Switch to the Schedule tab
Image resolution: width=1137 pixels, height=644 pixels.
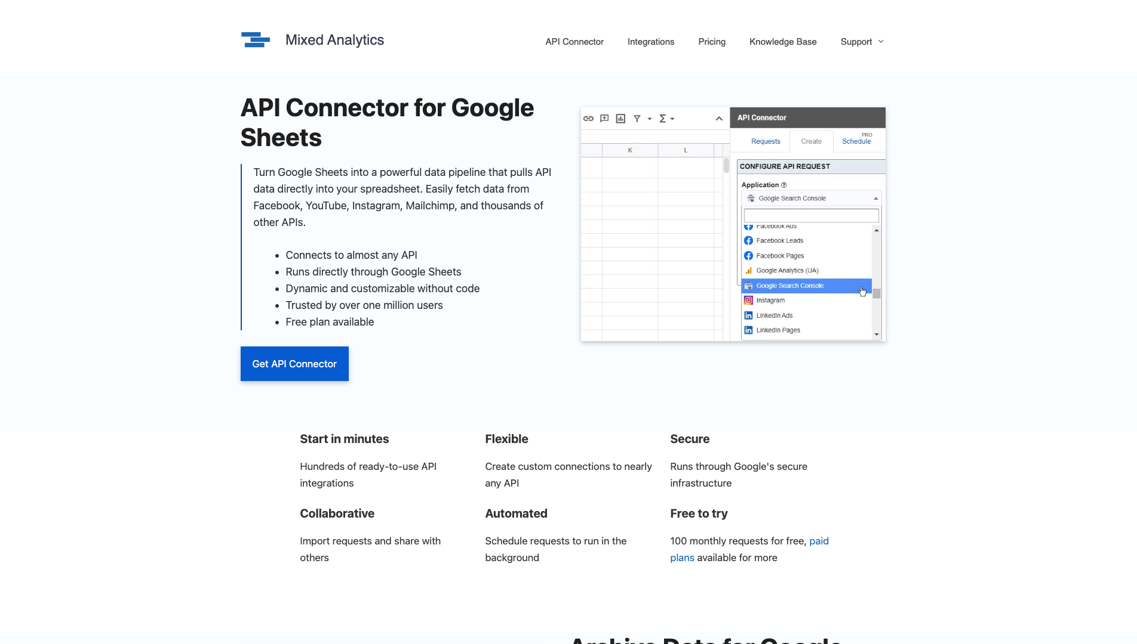click(x=856, y=141)
